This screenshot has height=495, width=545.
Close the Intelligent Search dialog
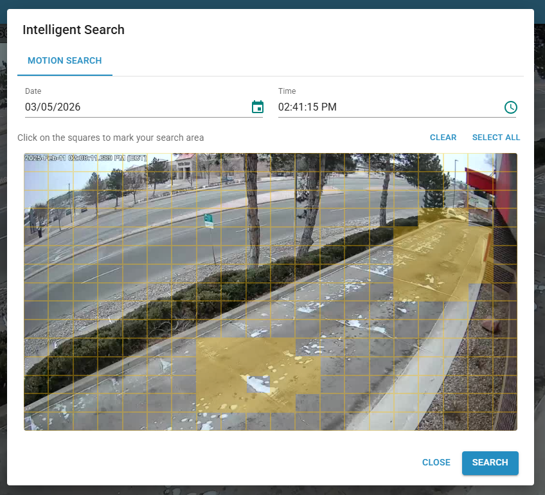(x=436, y=462)
